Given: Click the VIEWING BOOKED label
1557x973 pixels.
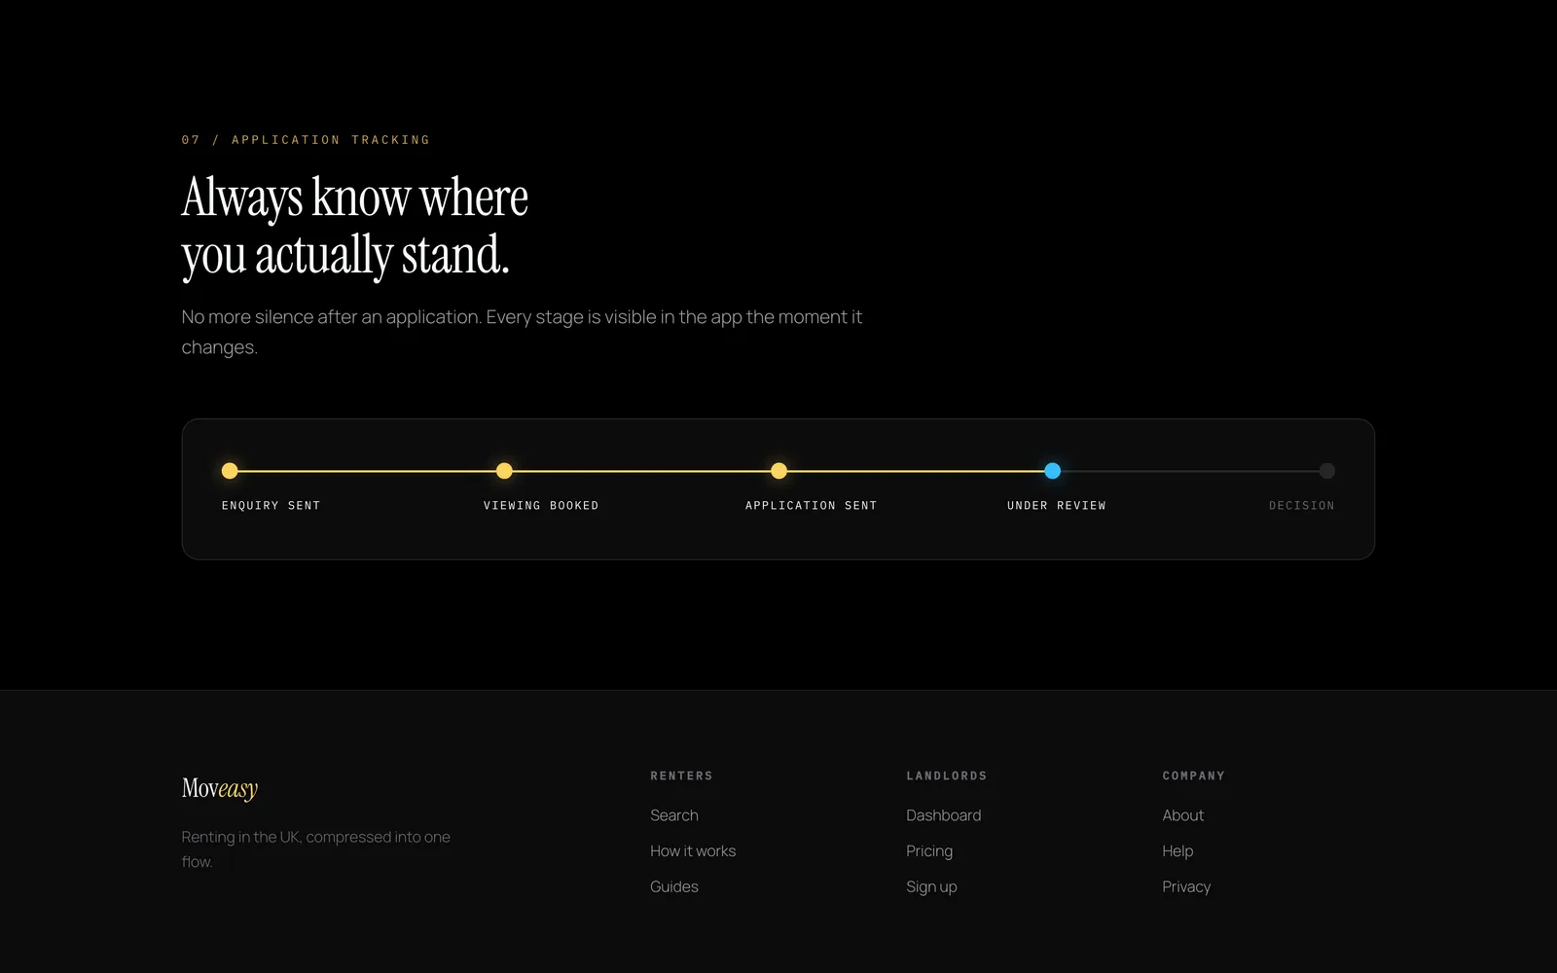Looking at the screenshot, I should 541,506.
